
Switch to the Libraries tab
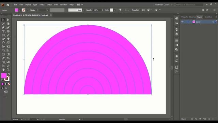point(192,17)
